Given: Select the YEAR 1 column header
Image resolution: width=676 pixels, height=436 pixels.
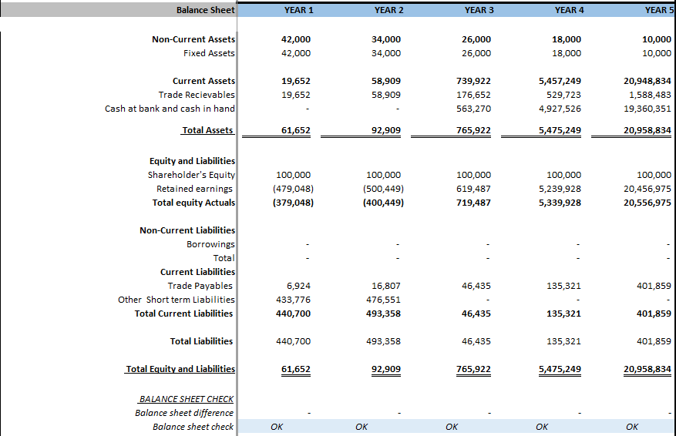Looking at the screenshot, I should tap(299, 10).
